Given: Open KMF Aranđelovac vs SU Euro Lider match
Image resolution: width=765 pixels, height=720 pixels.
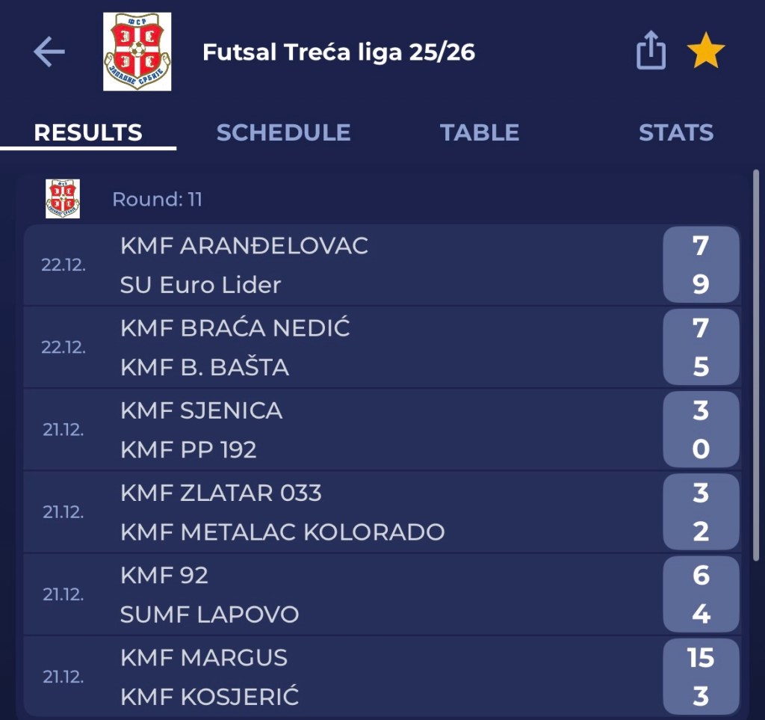Looking at the screenshot, I should (x=374, y=265).
